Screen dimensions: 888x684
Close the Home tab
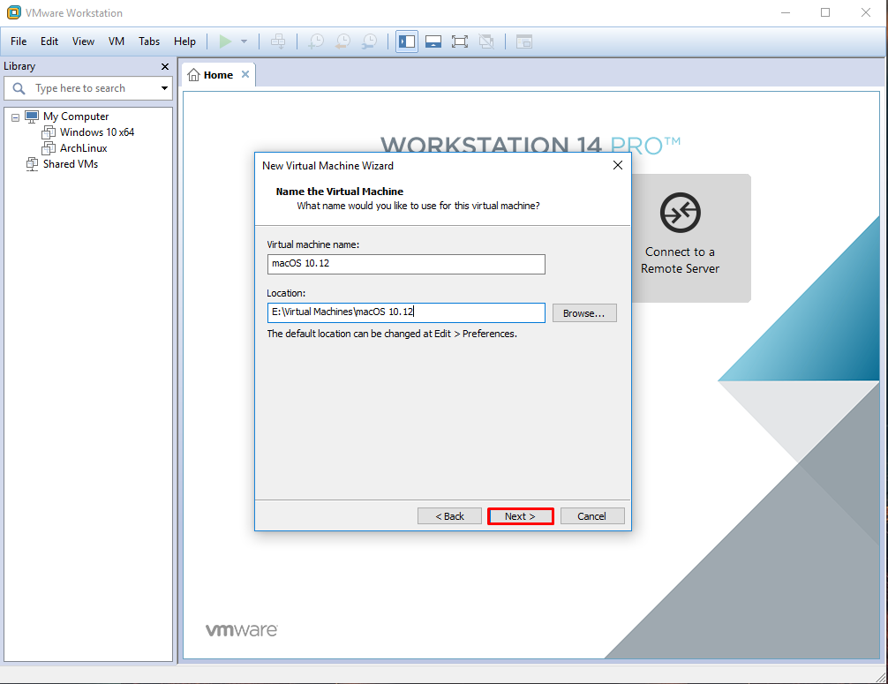coord(245,74)
